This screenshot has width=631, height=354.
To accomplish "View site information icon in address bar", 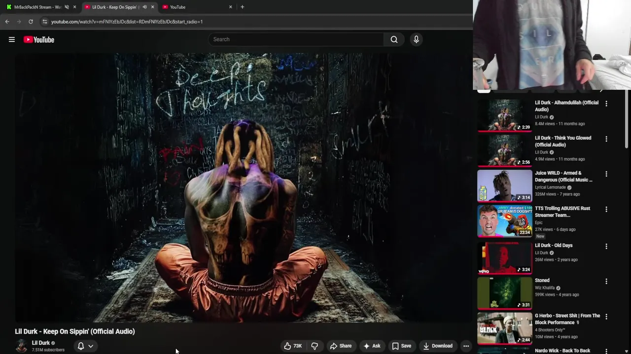I will coord(44,22).
